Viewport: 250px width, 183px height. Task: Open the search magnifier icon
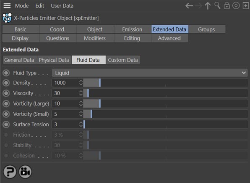217,6
